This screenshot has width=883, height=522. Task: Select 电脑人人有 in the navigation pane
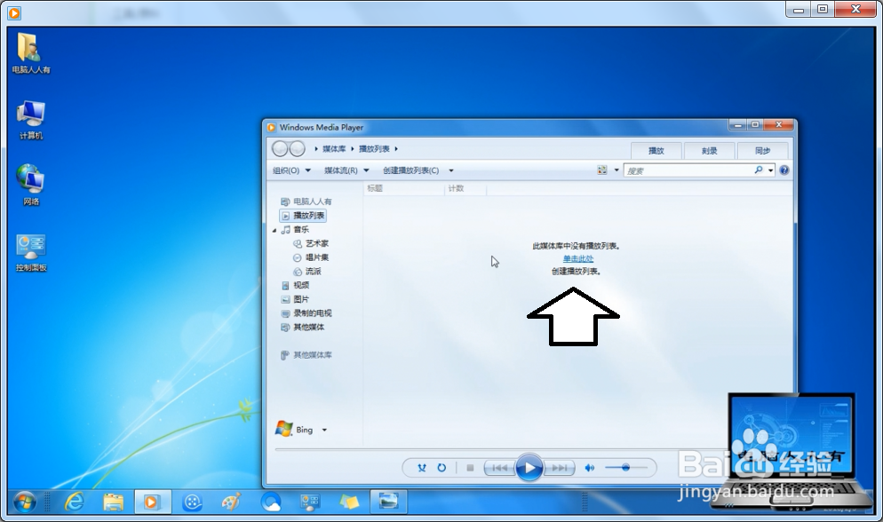[306, 202]
